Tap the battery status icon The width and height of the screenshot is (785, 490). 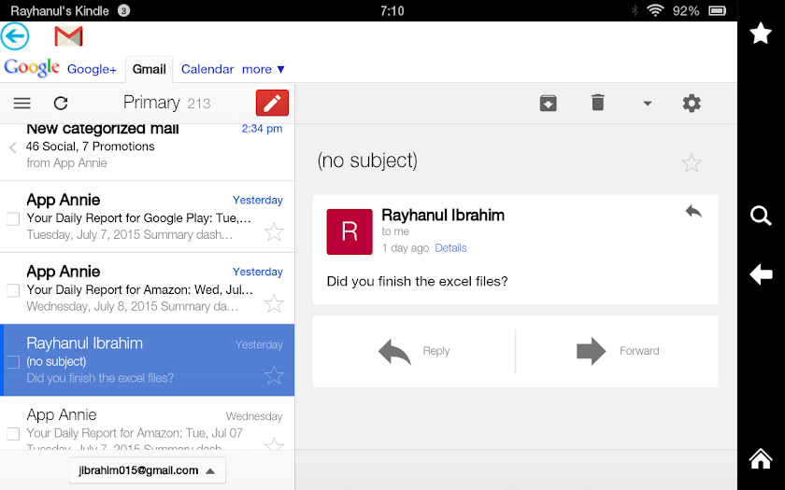(717, 10)
